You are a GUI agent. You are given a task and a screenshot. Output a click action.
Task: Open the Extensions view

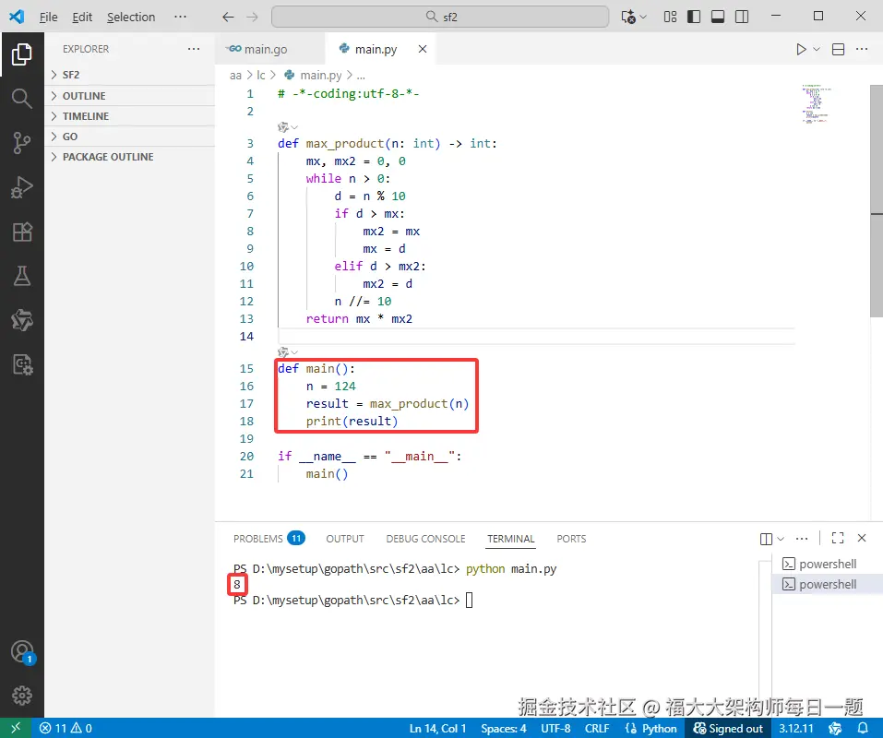click(x=22, y=232)
